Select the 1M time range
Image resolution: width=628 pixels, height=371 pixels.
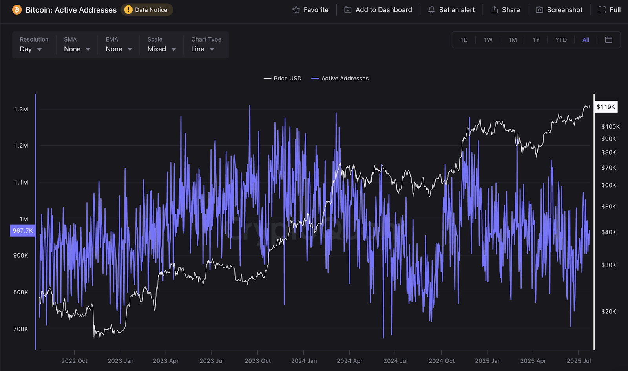(513, 40)
